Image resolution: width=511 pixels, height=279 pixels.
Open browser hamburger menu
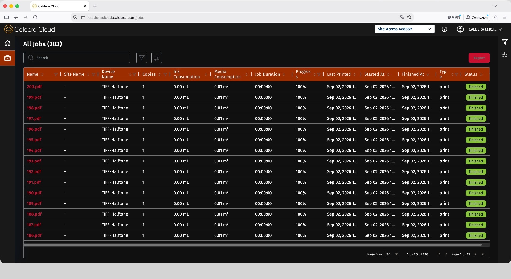(505, 17)
